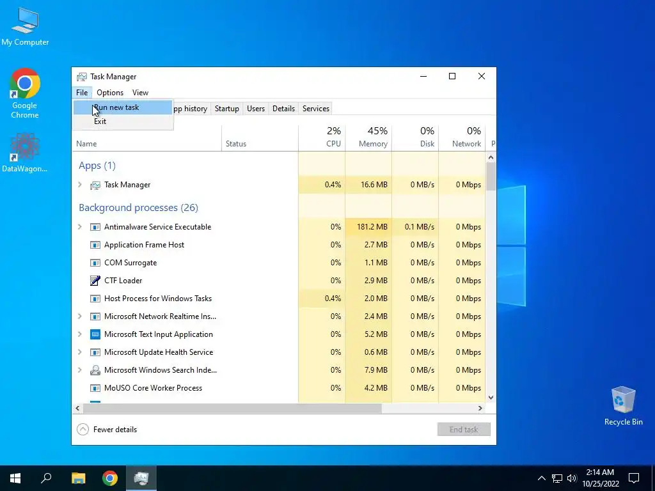
Task: Select the Background processes (26) heading
Action: [x=138, y=208]
